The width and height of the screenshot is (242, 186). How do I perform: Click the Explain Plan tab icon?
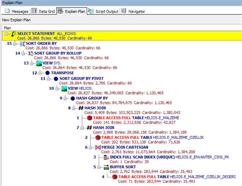coord(60,11)
